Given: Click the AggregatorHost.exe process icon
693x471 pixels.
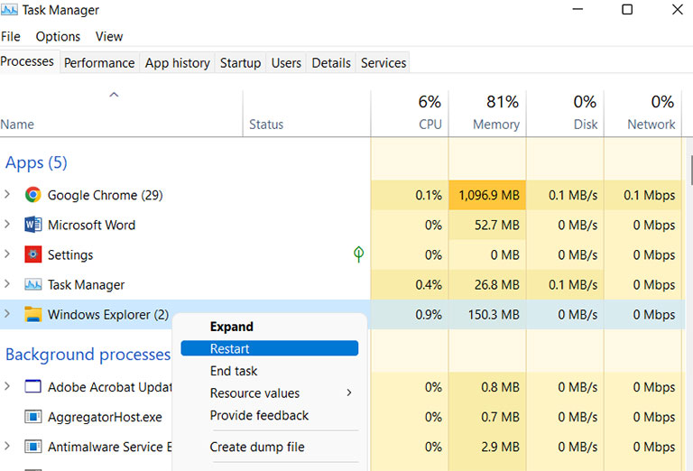Looking at the screenshot, I should 33,417.
